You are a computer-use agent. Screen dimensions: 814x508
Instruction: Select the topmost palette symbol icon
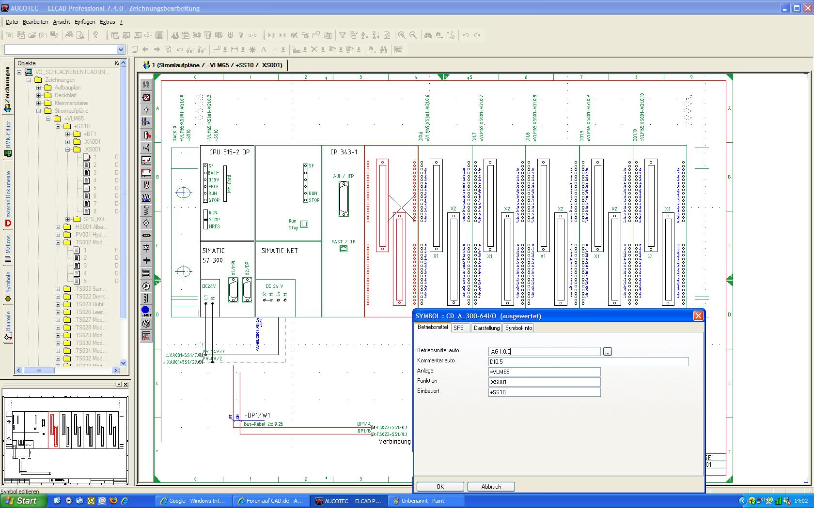click(x=146, y=85)
